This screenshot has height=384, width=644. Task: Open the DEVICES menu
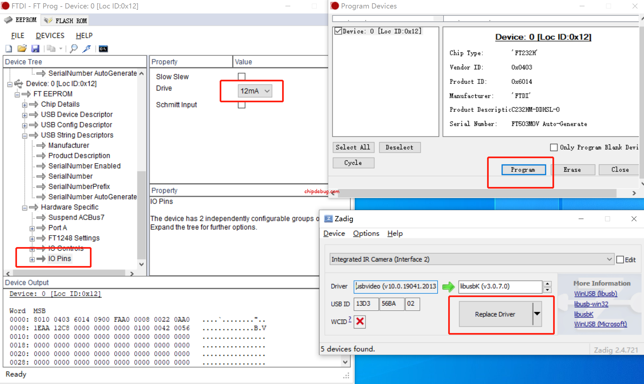50,35
